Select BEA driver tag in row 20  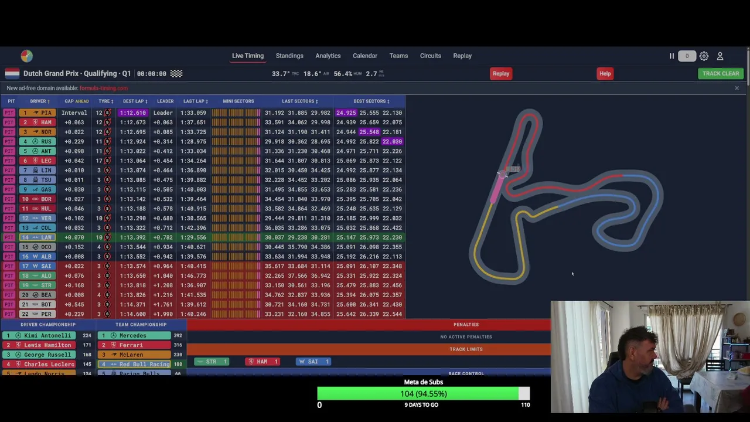click(x=38, y=295)
